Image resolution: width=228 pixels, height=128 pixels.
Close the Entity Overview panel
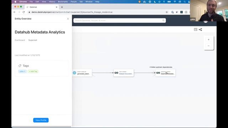[68, 19]
